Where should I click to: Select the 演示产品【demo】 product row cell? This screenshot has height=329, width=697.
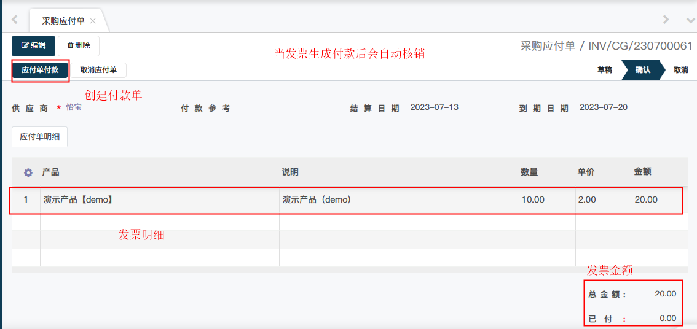point(78,199)
